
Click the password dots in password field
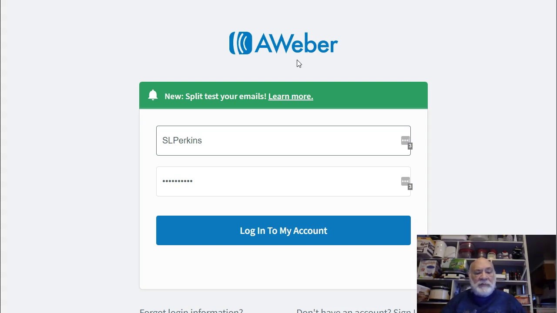pos(178,181)
